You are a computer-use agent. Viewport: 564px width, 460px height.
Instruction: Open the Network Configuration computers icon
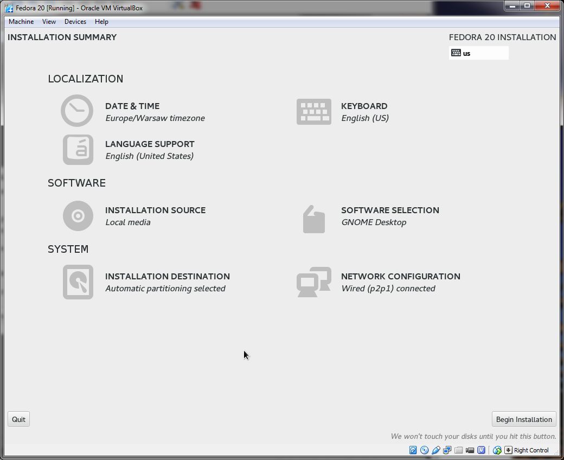tap(313, 282)
